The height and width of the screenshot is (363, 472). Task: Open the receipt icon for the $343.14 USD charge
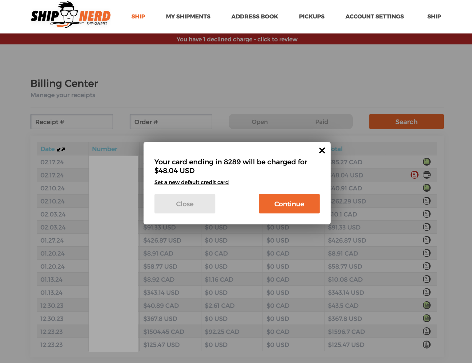(x=427, y=292)
